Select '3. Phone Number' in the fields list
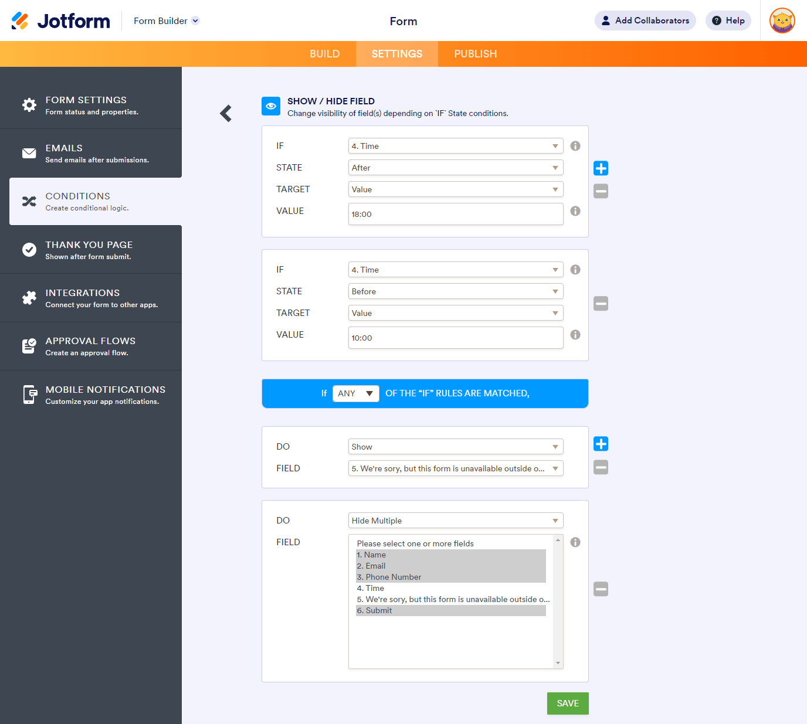The width and height of the screenshot is (807, 724). pos(451,577)
